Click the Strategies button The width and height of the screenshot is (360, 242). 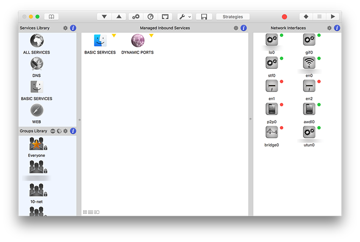[x=233, y=17]
